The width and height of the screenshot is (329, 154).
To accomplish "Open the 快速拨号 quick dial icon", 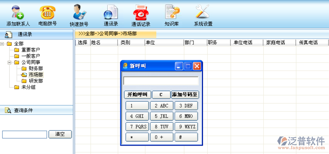I will click(x=79, y=12).
